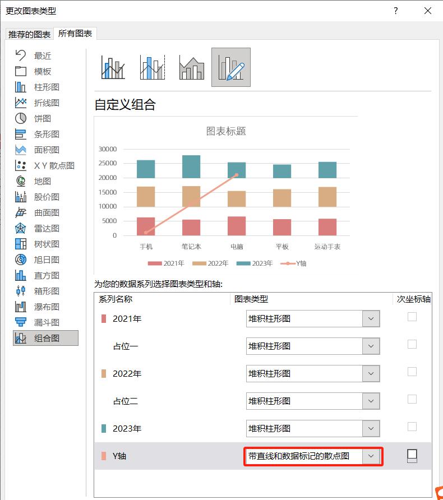This screenshot has width=443, height=500.
Task: Enable secondary axis for 2021年 series
Action: pos(412,317)
